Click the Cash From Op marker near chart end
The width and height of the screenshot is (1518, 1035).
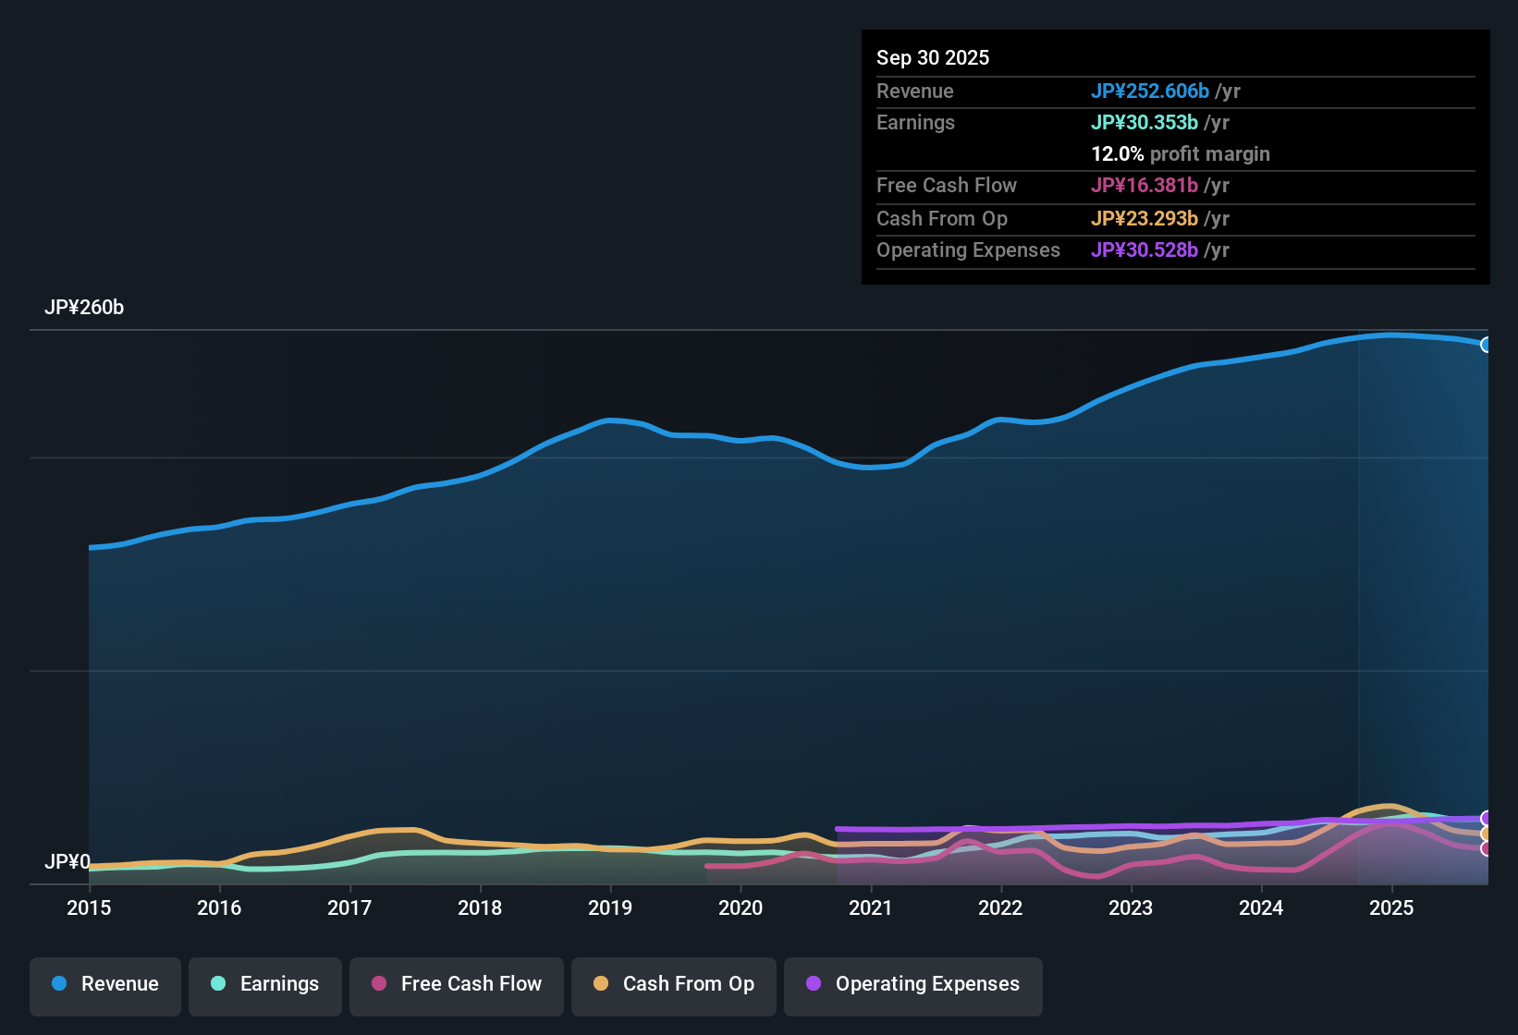1487,832
